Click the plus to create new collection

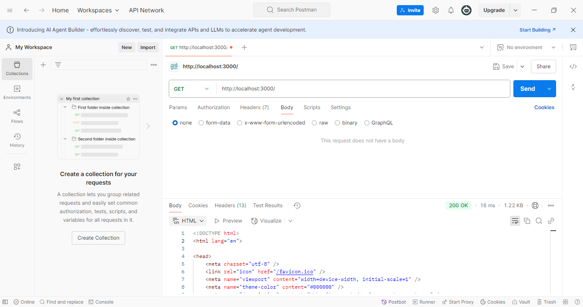(x=43, y=65)
